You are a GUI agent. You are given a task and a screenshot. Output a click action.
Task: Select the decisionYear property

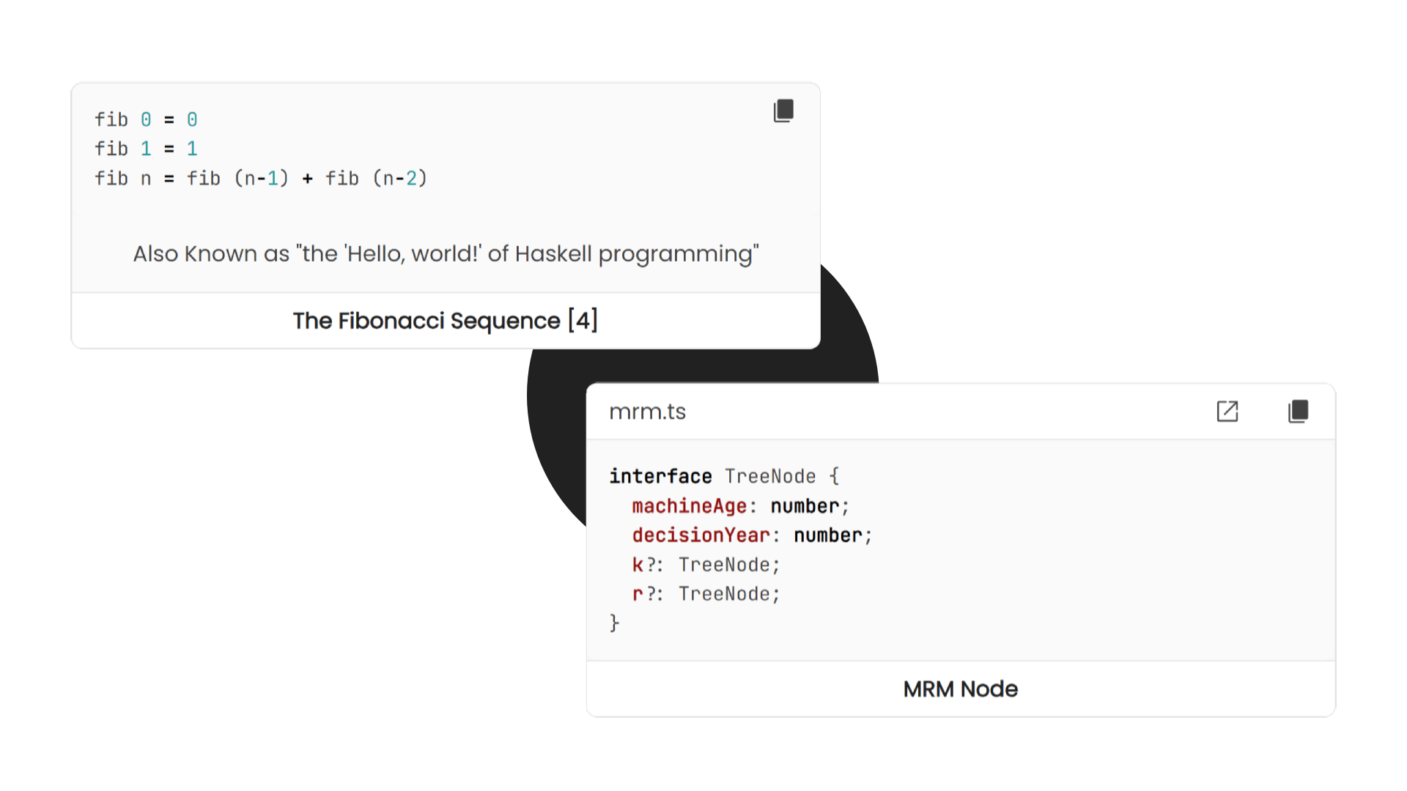(x=701, y=535)
